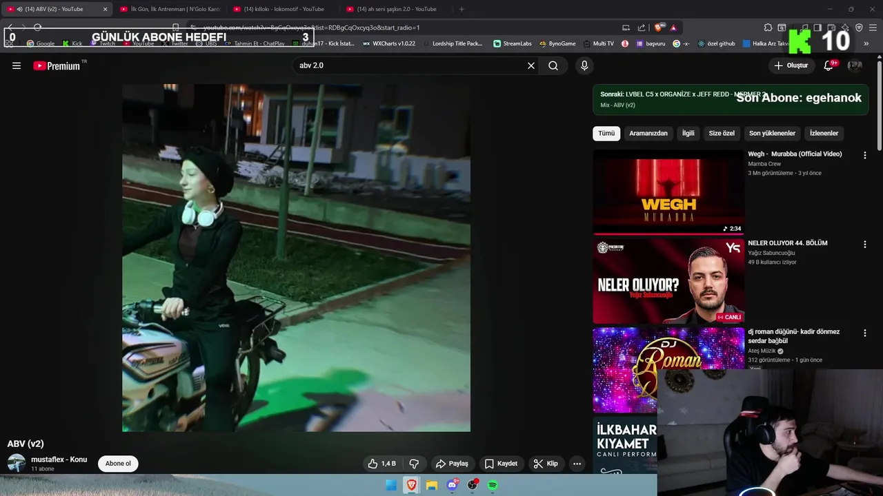The width and height of the screenshot is (883, 496).
Task: Click the share page icon in address bar
Action: coord(642,28)
